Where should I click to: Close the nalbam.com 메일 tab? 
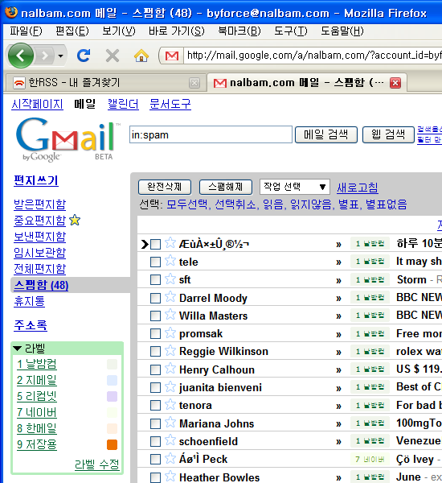pos(395,83)
